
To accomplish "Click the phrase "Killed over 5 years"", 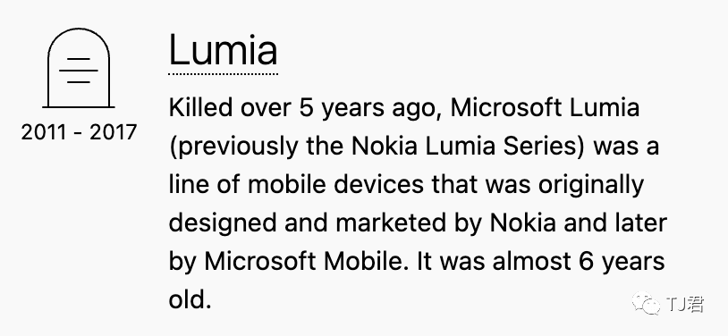I will (x=276, y=109).
